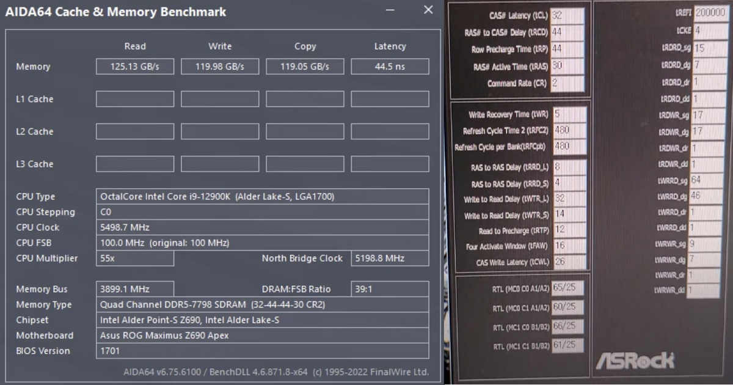Click the RTL MC1 C1 B1/B2 value 61/25
Viewport: 733px width, 385px height.
pyautogui.click(x=567, y=346)
